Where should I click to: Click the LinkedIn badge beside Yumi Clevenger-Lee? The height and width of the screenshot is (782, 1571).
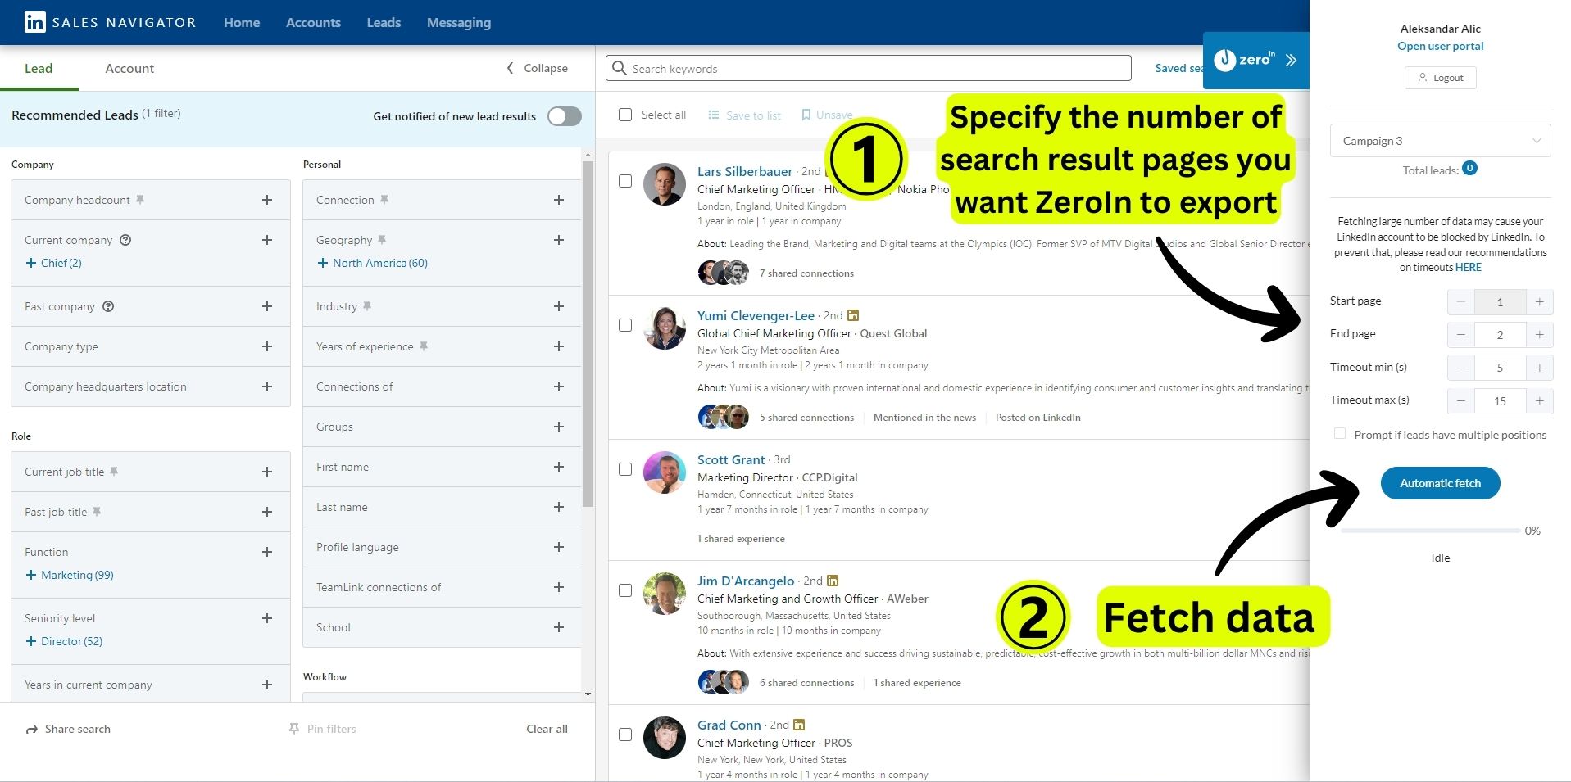tap(853, 315)
